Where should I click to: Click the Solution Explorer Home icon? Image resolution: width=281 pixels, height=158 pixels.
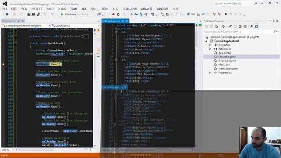pyautogui.click(x=216, y=26)
